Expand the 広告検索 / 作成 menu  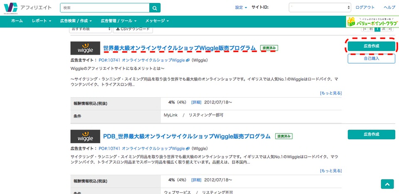point(76,21)
